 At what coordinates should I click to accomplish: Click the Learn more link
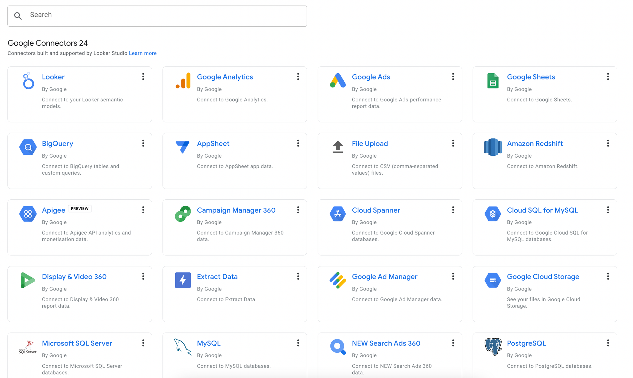pyautogui.click(x=143, y=53)
